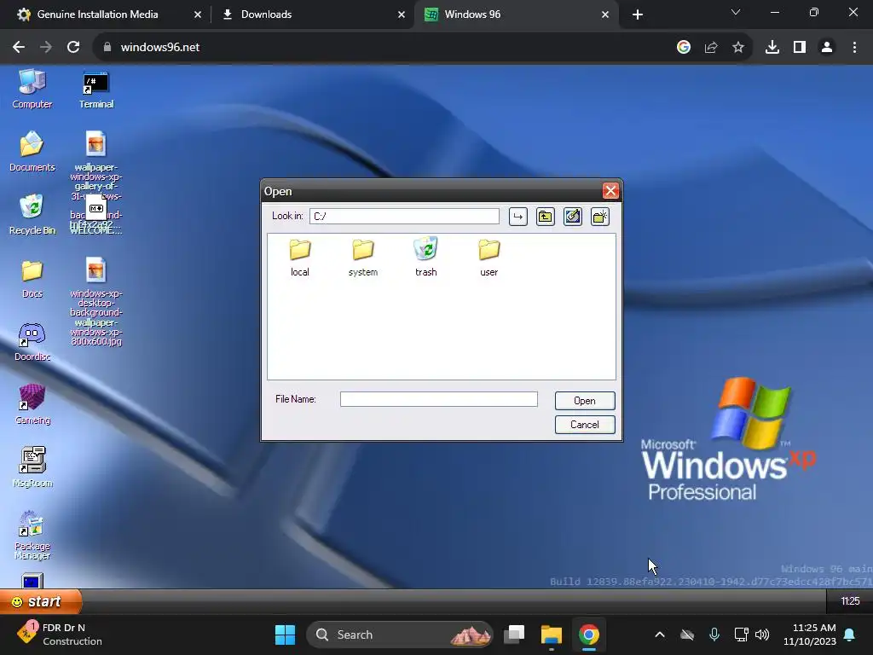This screenshot has height=655, width=873.
Task: Click the microphone tray icon
Action: [x=714, y=635]
